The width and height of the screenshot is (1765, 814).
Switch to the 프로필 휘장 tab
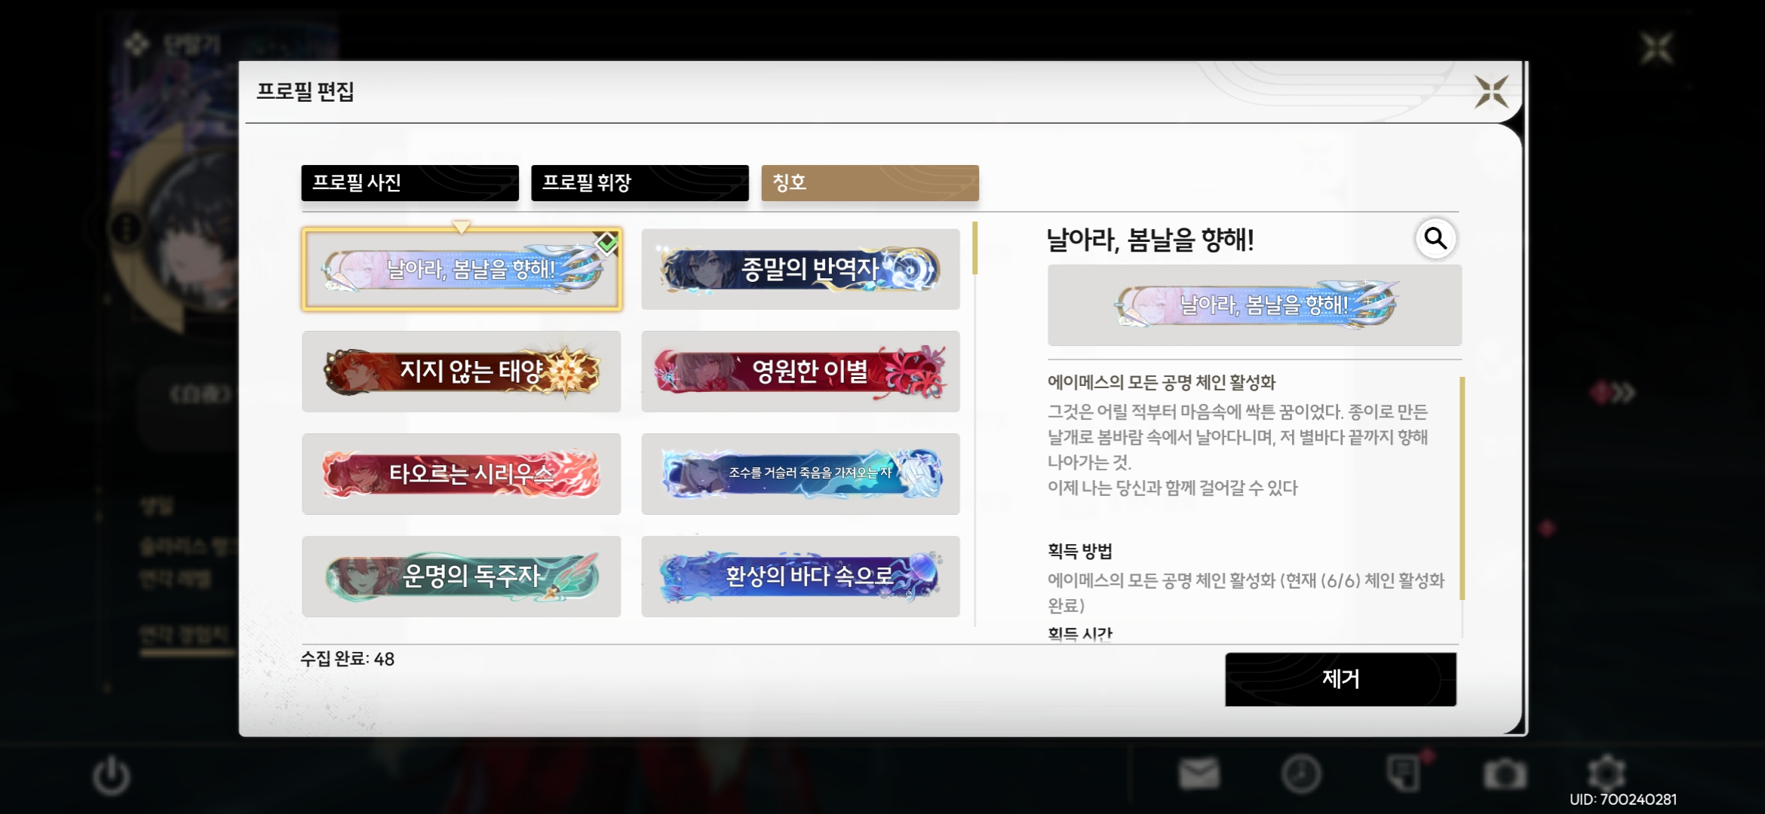[640, 183]
